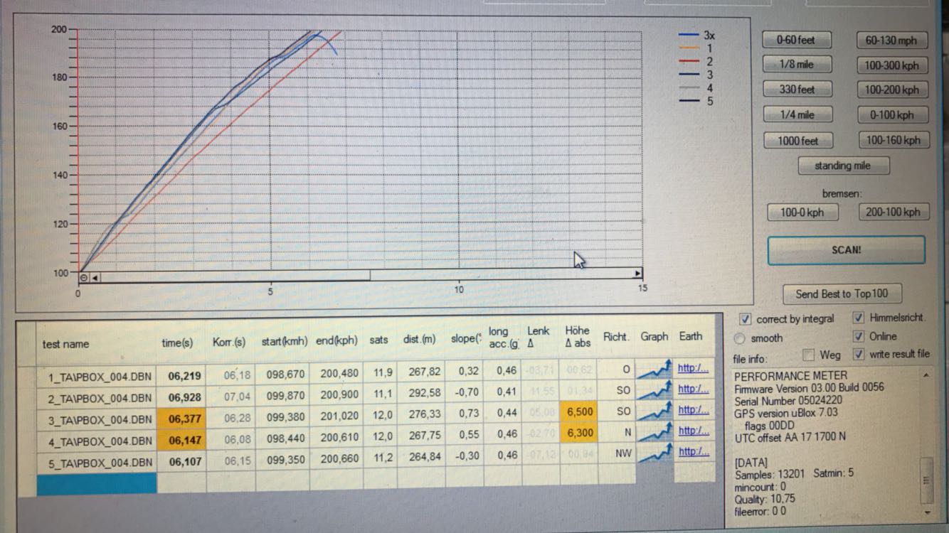Click the right arrow of the chart scrollbar
The width and height of the screenshot is (949, 533).
(x=637, y=274)
